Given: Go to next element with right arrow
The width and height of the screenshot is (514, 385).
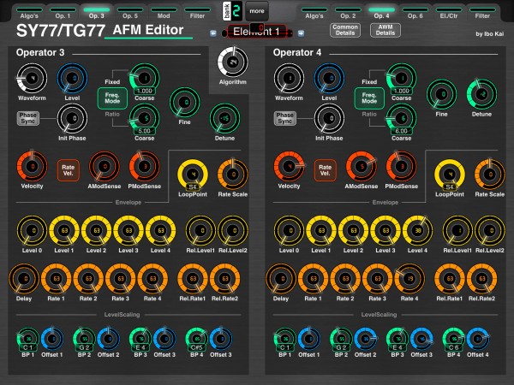Looking at the screenshot, I should [x=301, y=33].
